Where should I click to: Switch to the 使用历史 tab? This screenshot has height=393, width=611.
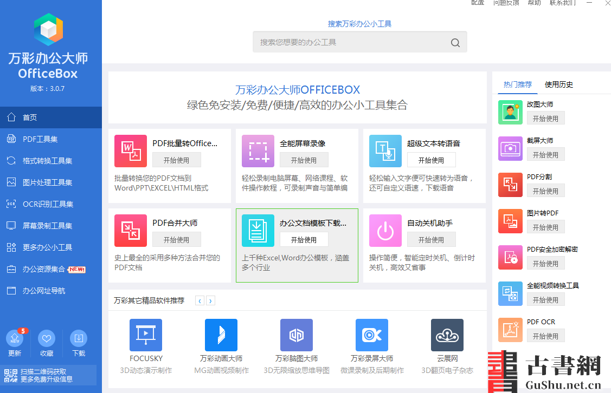[559, 84]
